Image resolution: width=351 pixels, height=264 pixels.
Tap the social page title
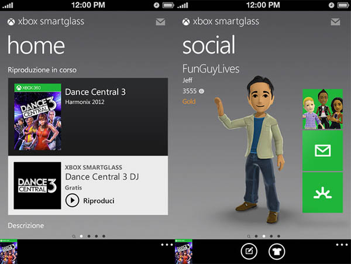pos(209,45)
